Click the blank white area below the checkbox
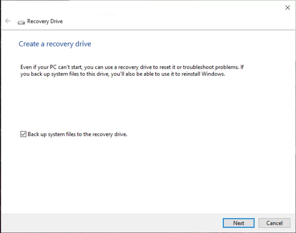 [x=147, y=174]
